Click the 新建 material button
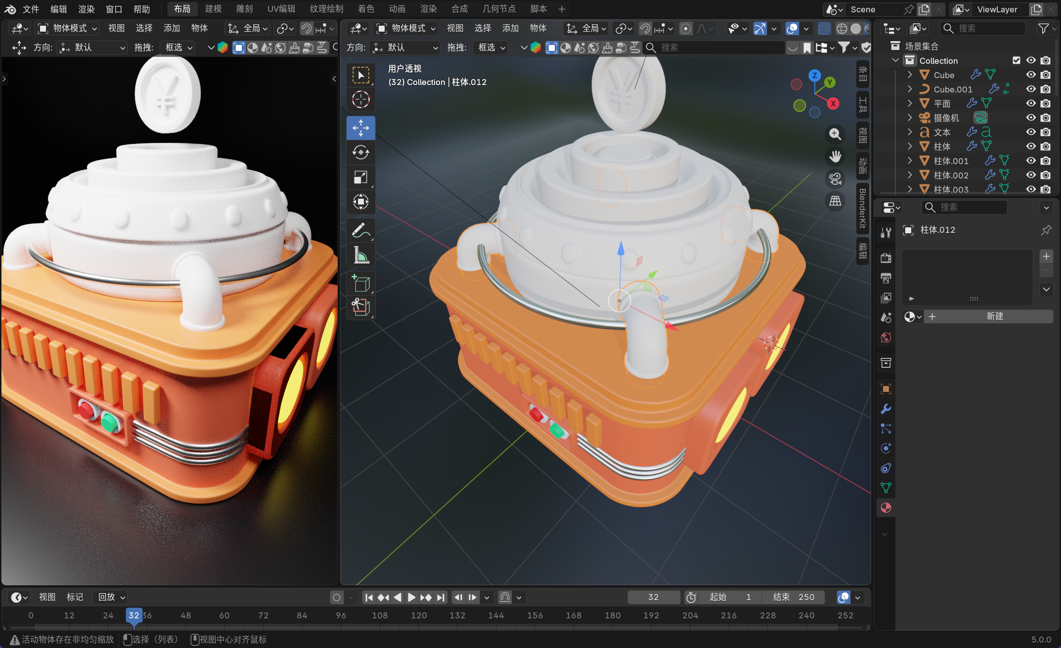The width and height of the screenshot is (1061, 648). 994,316
